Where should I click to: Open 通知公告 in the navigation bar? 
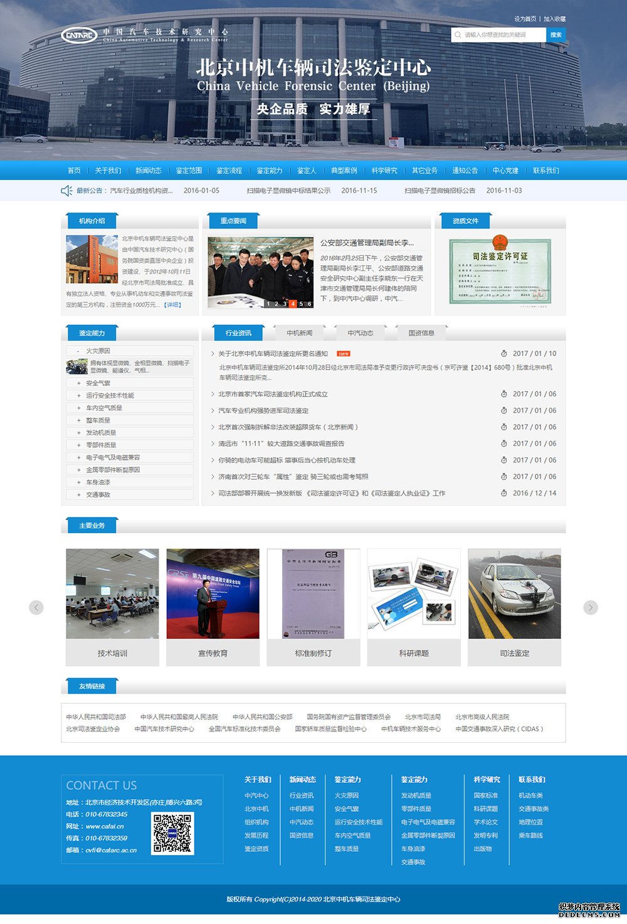465,171
